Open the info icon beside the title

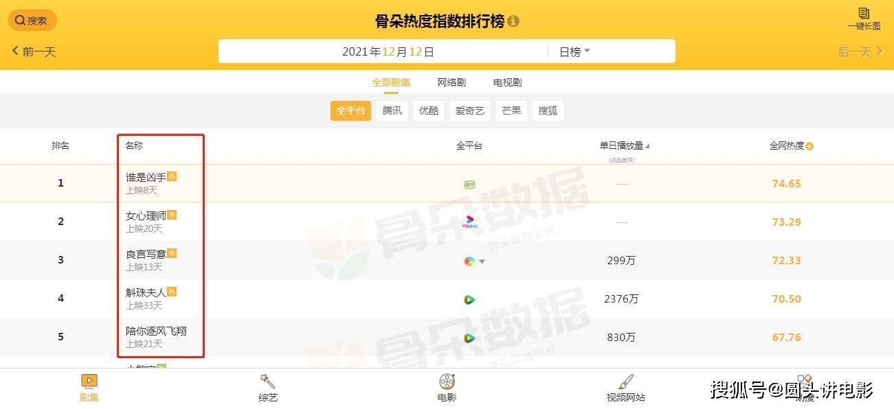click(x=513, y=21)
